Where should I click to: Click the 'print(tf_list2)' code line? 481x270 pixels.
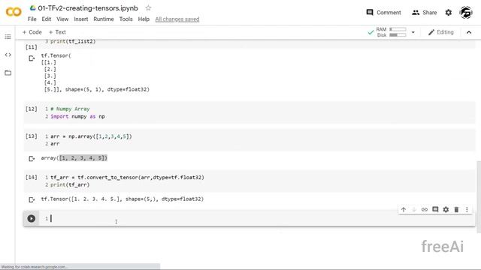tap(73, 41)
